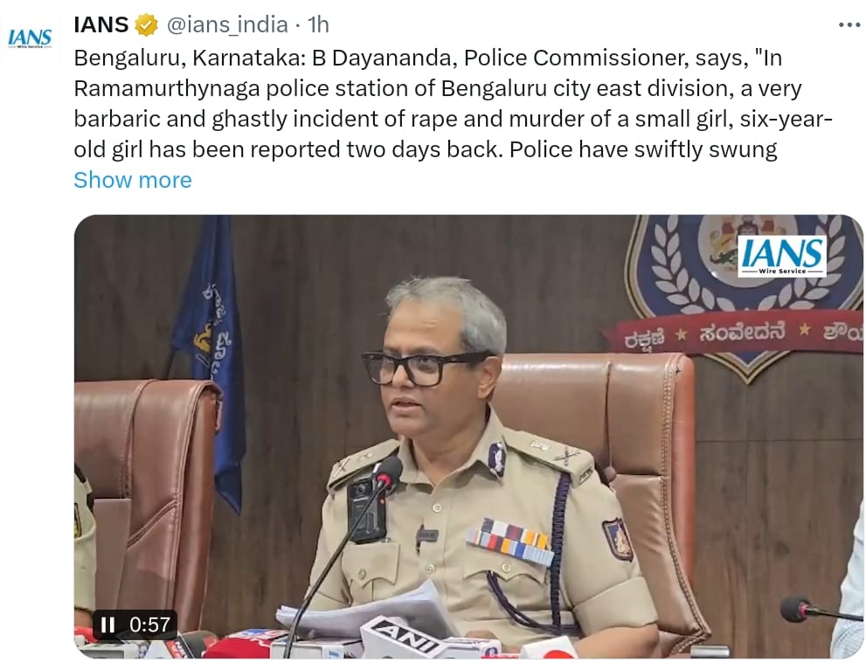Click the IANS Wire Service watermark
Viewport: 866px width, 662px height.
coord(782,256)
